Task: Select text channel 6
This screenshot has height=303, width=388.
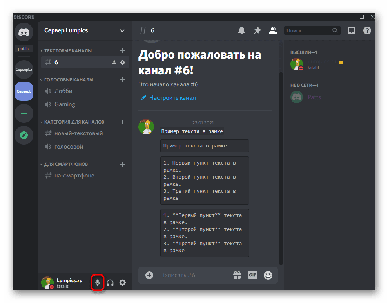Action: pos(85,62)
